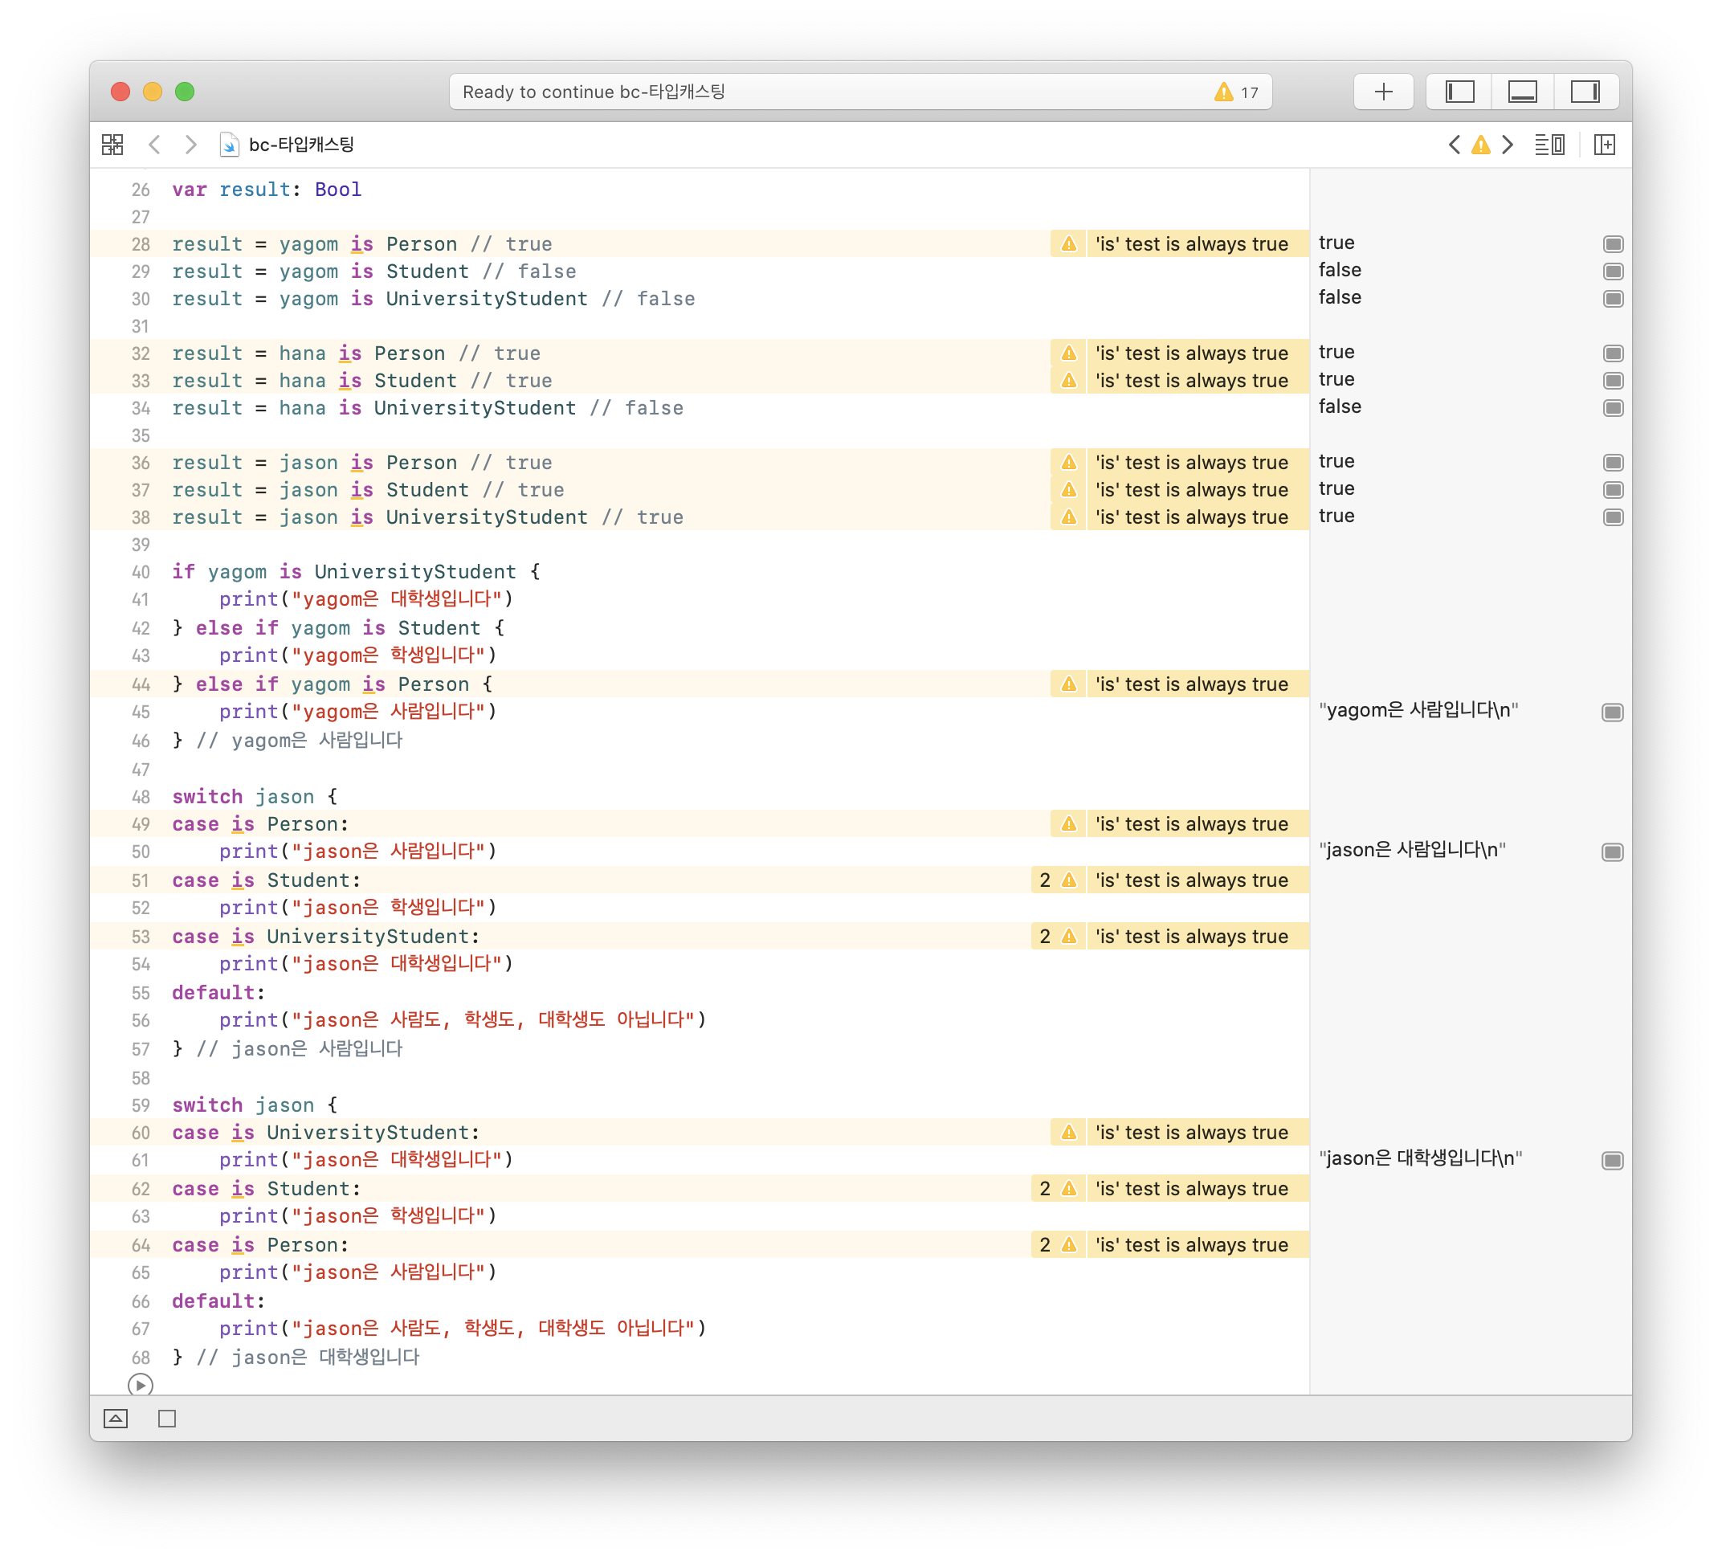Image resolution: width=1722 pixels, height=1560 pixels.
Task: Open the related items grid menu
Action: tap(112, 145)
